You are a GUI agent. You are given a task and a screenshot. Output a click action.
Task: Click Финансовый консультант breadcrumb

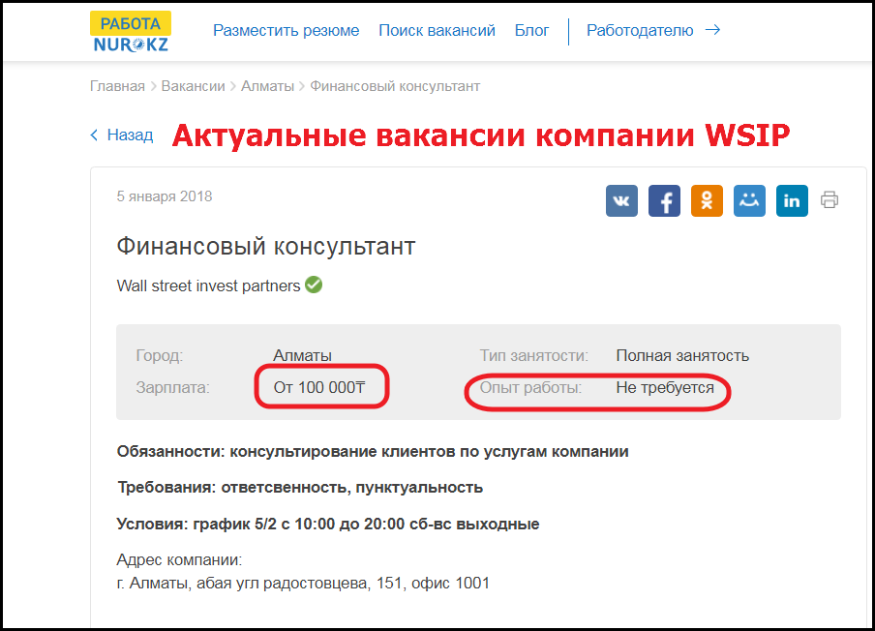[x=395, y=86]
